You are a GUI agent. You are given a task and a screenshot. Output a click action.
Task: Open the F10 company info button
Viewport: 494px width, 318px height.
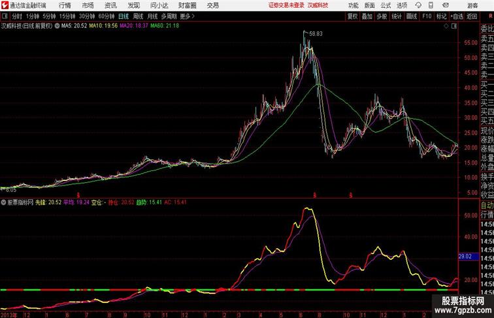click(x=427, y=16)
